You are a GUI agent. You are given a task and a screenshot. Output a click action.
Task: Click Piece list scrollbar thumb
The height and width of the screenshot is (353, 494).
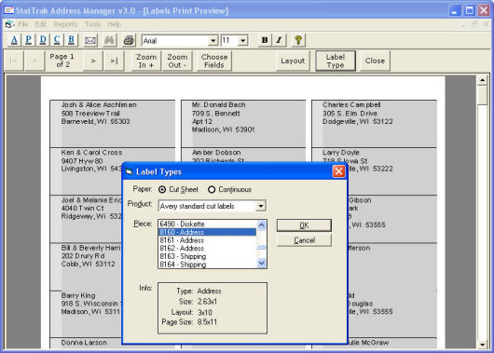(x=262, y=248)
